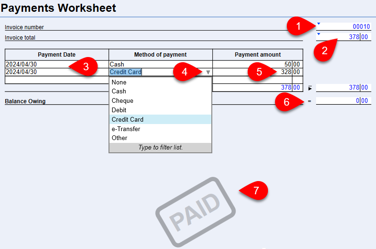
Task: Pick Cheque from the dropdown list
Action: [x=160, y=100]
